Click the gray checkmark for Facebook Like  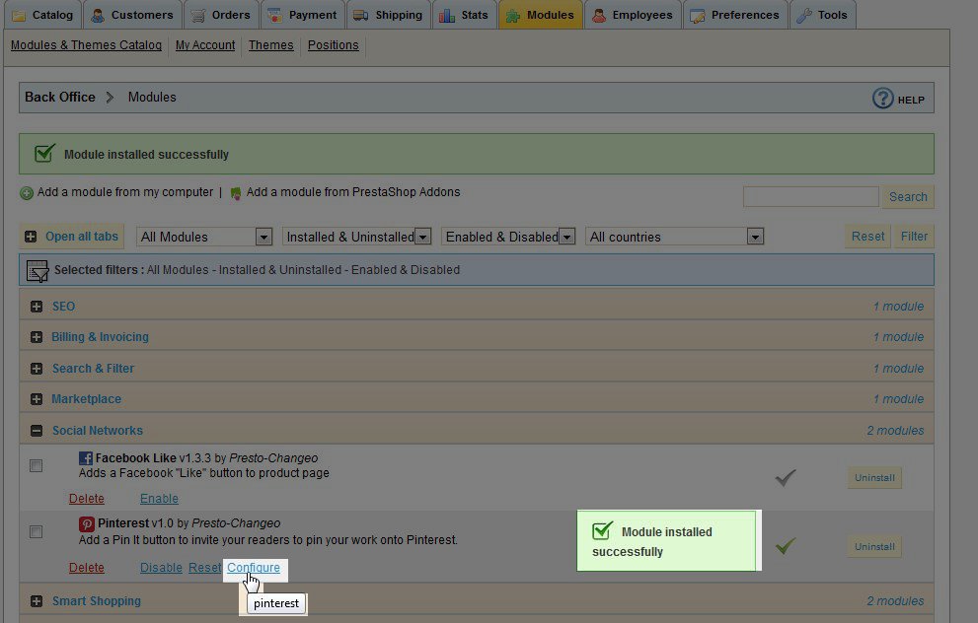(786, 478)
